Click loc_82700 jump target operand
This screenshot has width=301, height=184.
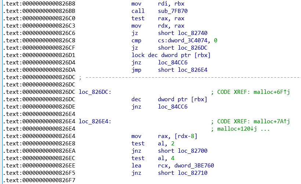tap(193, 151)
